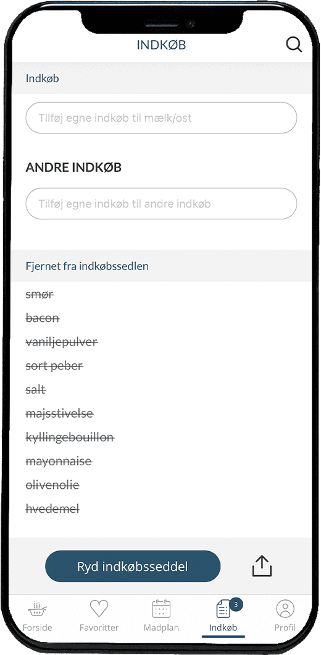The height and width of the screenshot is (655, 321).
Task: Open the Forside pot icon
Action: tap(37, 609)
